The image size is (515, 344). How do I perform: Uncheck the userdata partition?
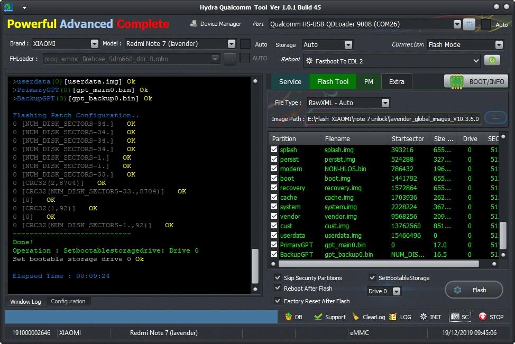274,235
